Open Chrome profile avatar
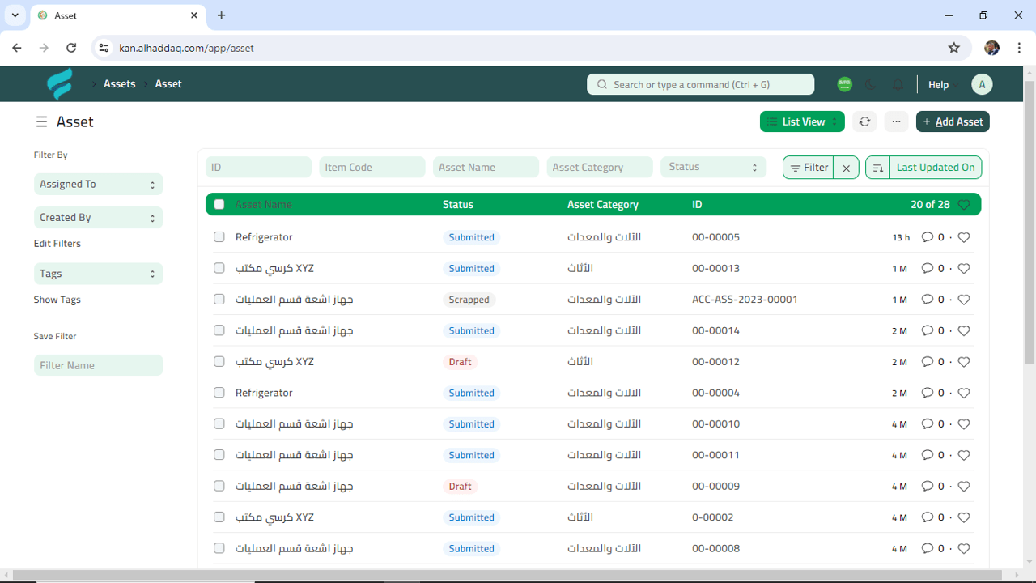 point(991,48)
